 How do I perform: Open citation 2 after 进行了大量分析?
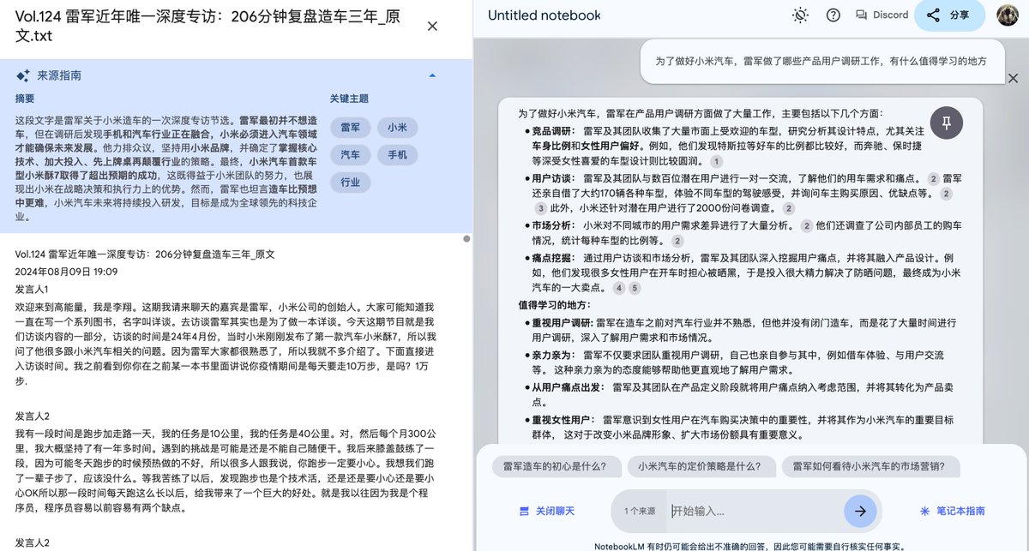pos(806,225)
